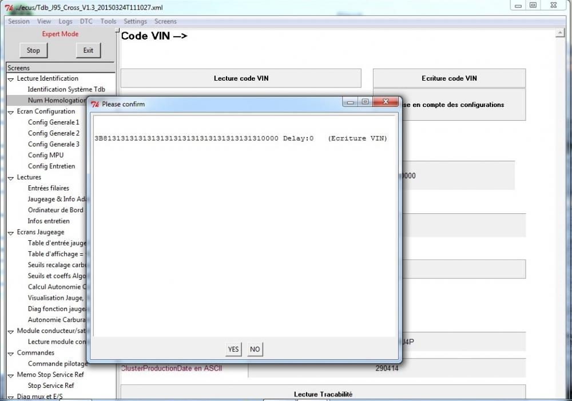Open the Session menu
The height and width of the screenshot is (401, 572).
point(19,22)
